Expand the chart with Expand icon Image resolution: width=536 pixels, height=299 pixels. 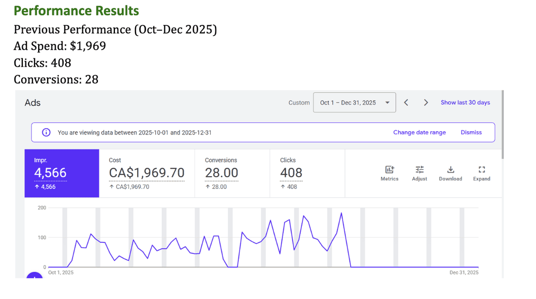coord(481,169)
